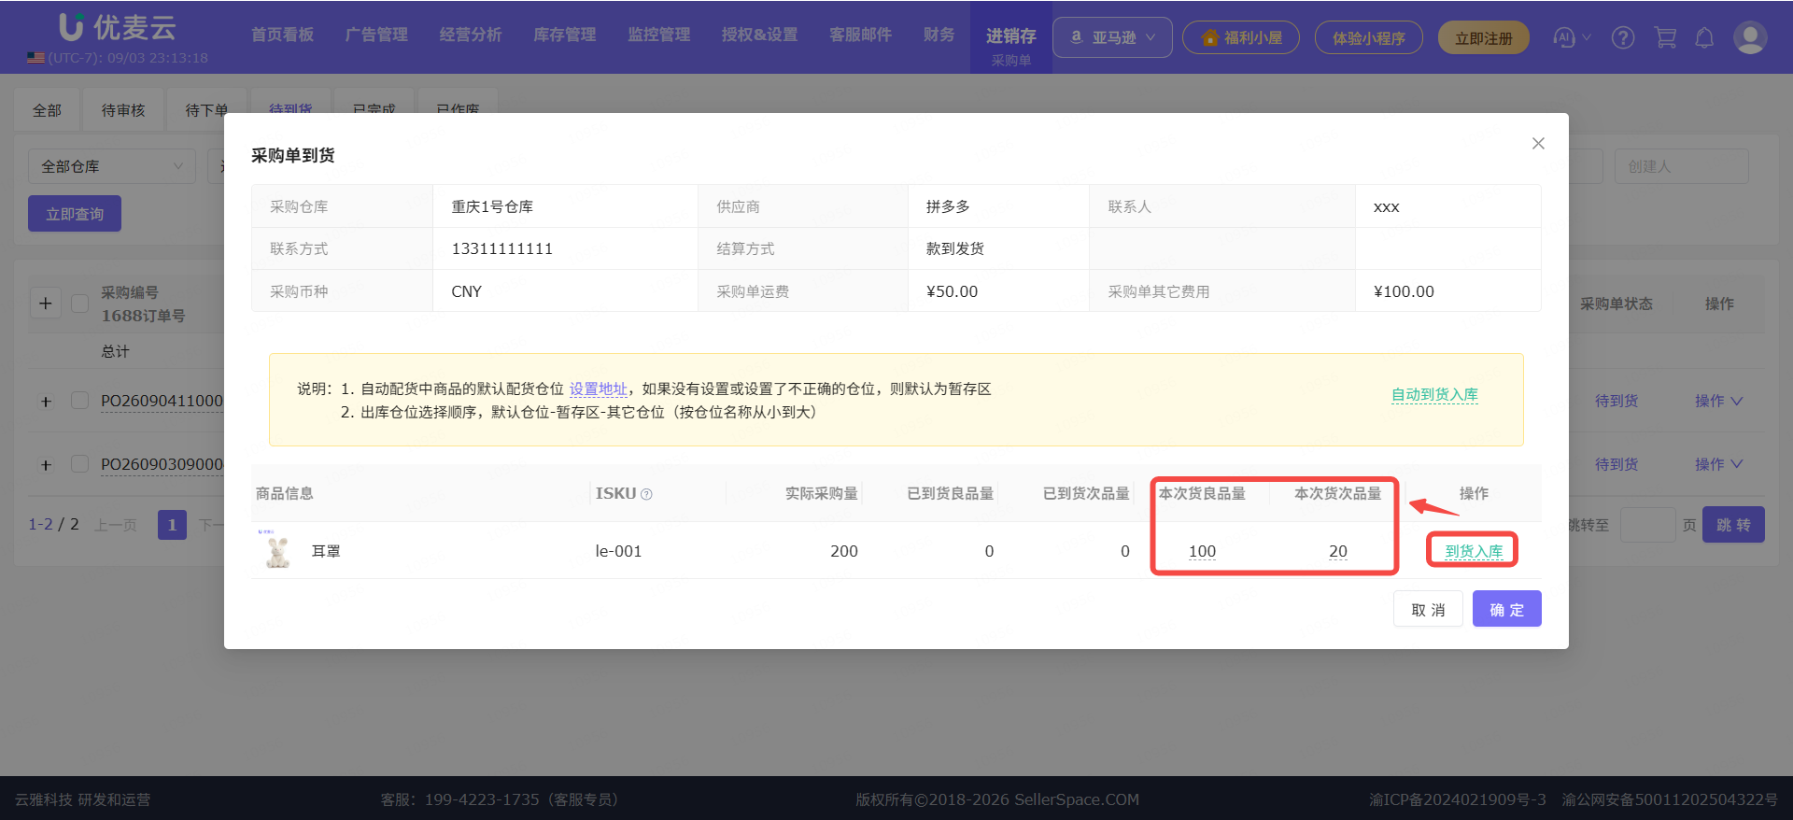The image size is (1793, 820).
Task: Check the PO26090411000 row checkbox
Action: pos(80,401)
